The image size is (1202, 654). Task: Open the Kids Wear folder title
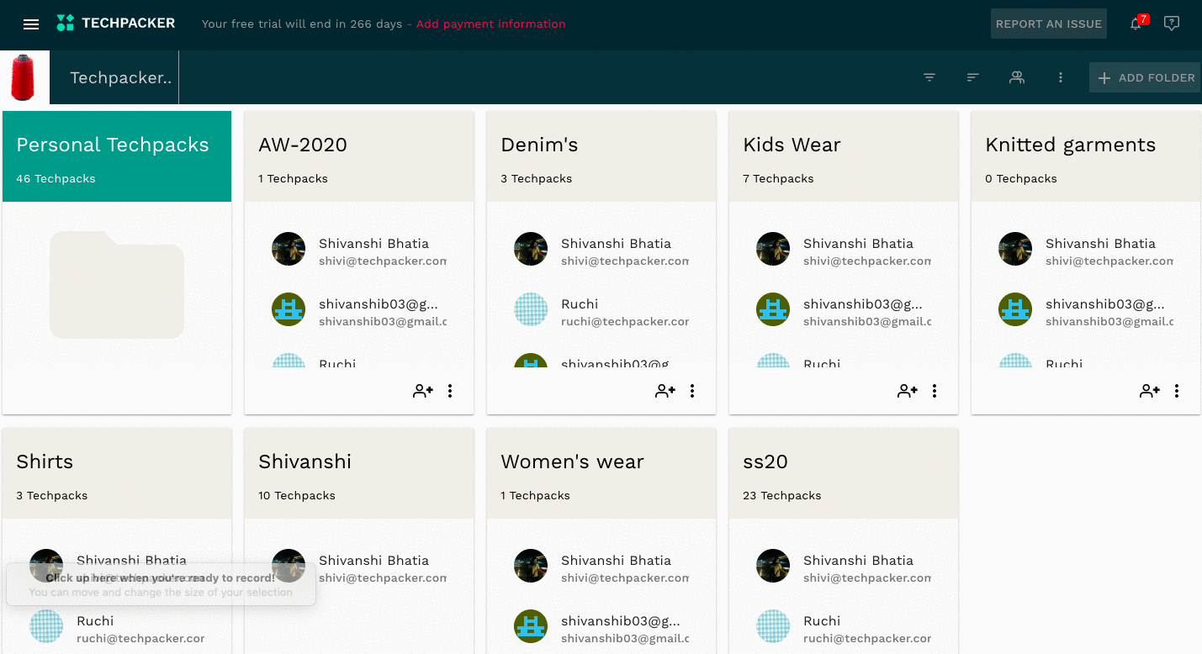[x=792, y=145]
